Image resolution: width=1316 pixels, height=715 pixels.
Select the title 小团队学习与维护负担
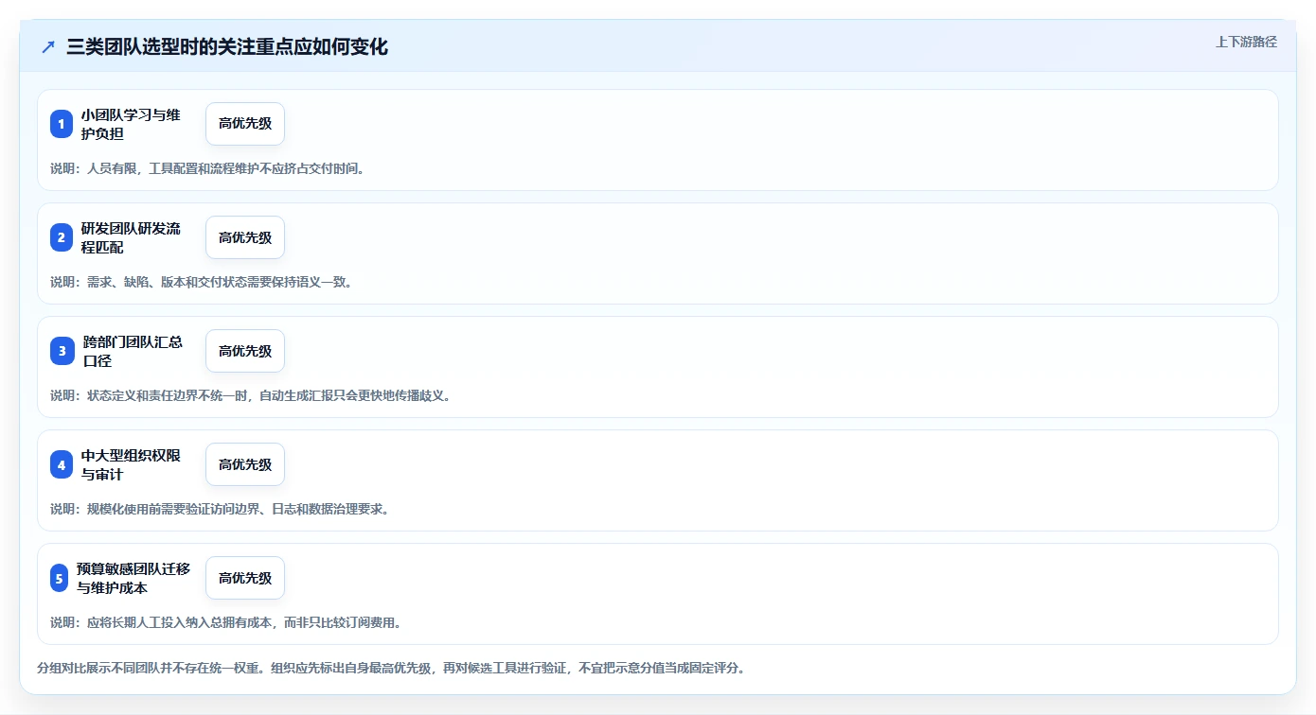(x=131, y=124)
